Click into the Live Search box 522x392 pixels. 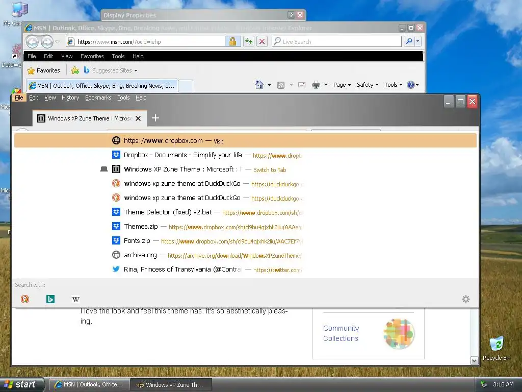(x=336, y=42)
